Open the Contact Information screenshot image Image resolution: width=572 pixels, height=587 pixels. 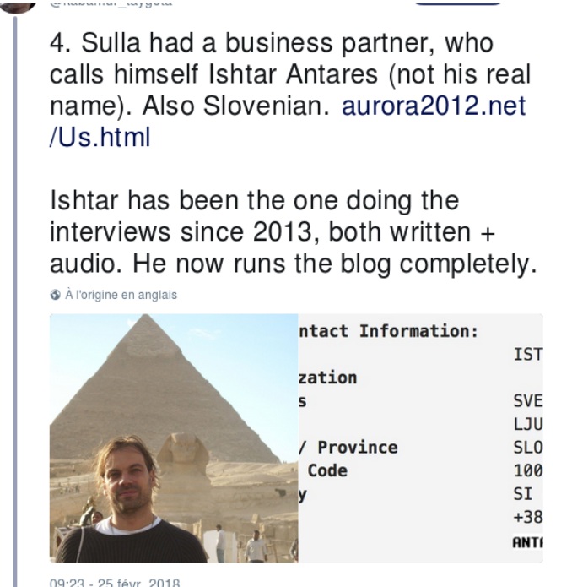(x=421, y=438)
